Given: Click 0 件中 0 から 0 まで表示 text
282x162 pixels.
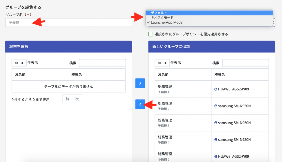Looking at the screenshot, I should coord(31,100).
